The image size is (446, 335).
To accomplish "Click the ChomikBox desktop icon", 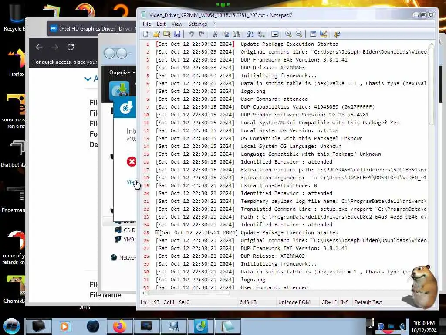I will (14, 290).
